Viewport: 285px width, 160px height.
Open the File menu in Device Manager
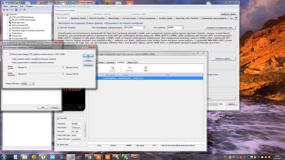[5, 6]
